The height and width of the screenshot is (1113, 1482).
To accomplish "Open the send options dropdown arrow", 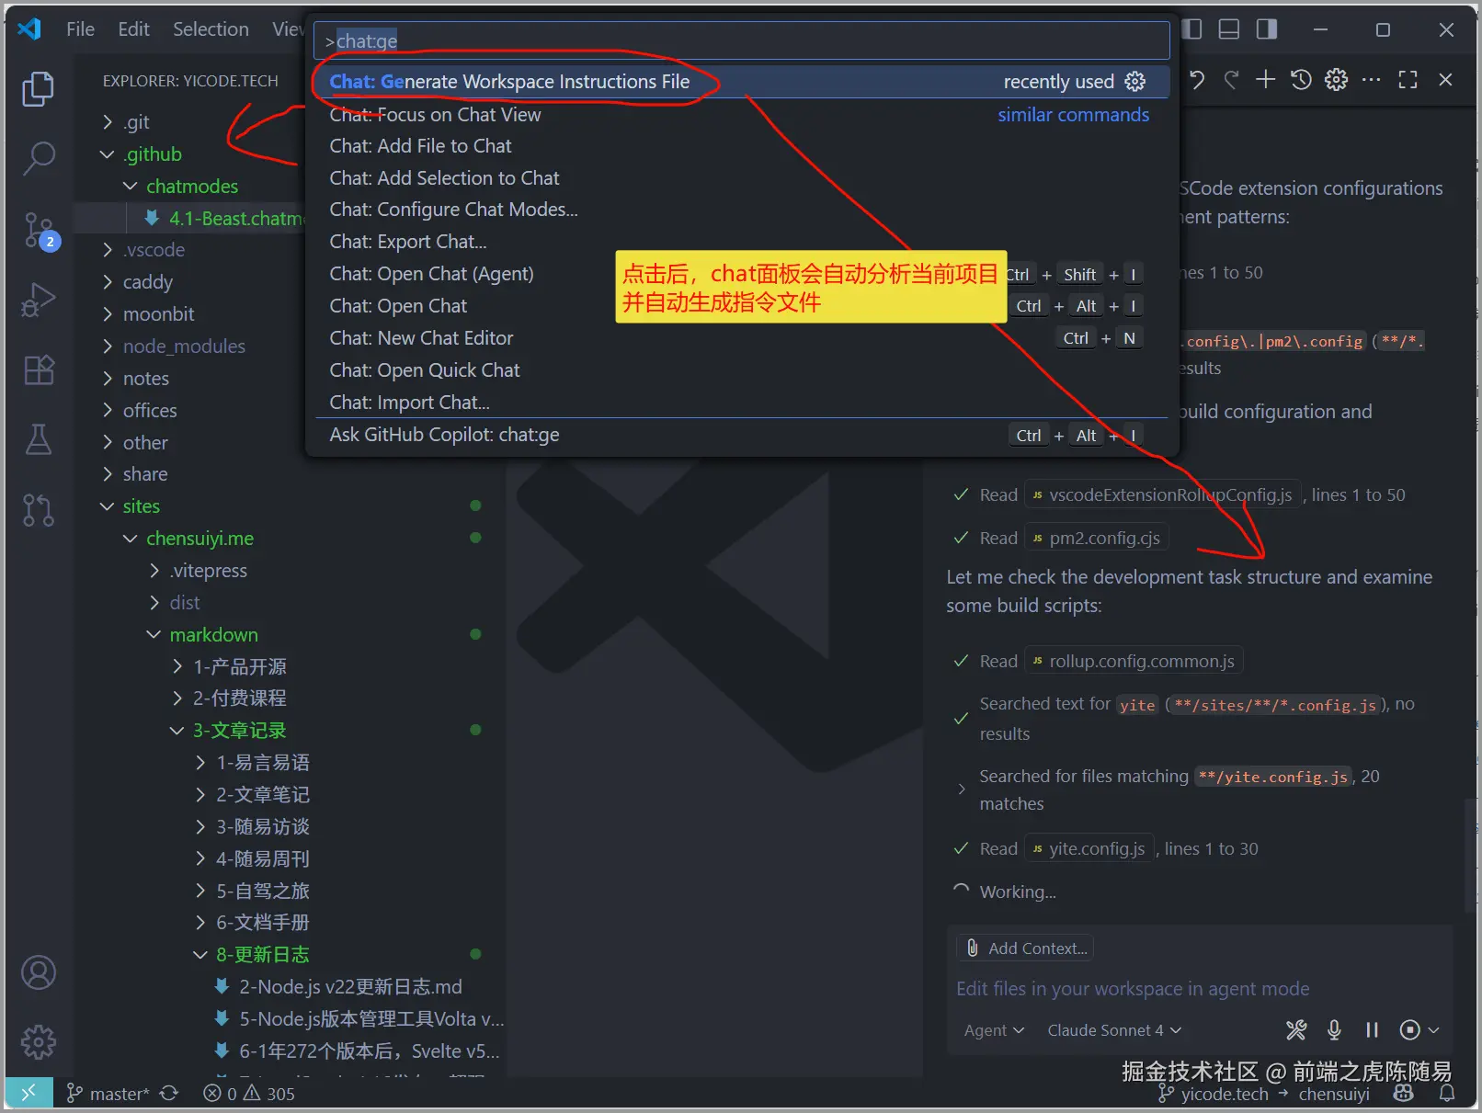I will [1433, 1030].
